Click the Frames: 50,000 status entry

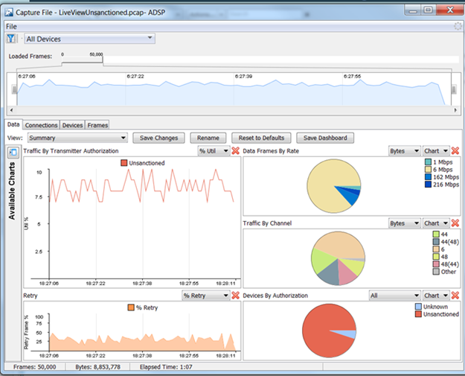point(35,367)
